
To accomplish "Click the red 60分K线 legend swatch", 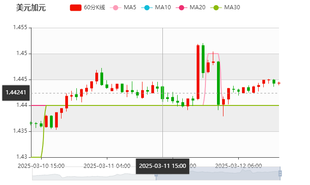I will pos(75,8).
